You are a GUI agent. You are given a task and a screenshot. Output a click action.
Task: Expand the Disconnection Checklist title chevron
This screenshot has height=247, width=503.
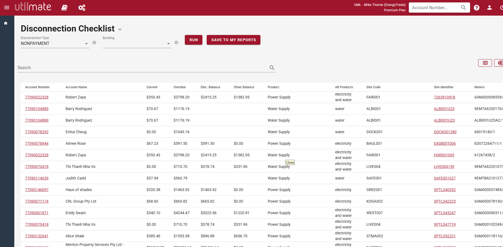coord(120,29)
